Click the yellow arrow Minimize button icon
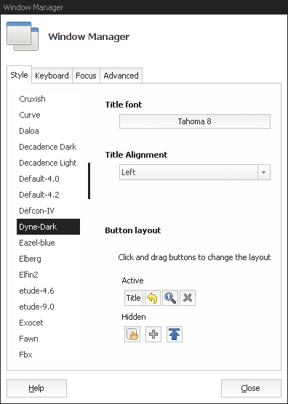The image size is (288, 404). click(153, 298)
